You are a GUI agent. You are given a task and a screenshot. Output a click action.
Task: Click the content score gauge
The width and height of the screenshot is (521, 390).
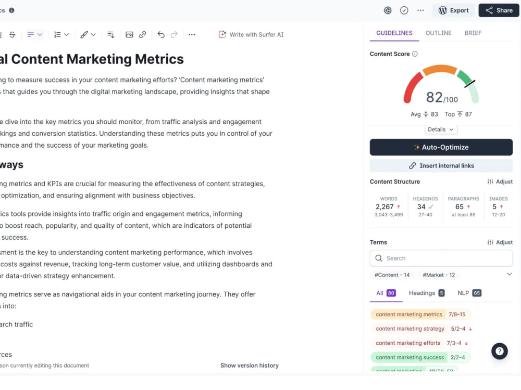[x=441, y=85]
